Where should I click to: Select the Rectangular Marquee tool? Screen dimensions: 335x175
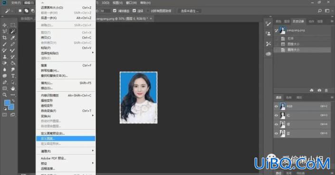[x=13, y=25]
